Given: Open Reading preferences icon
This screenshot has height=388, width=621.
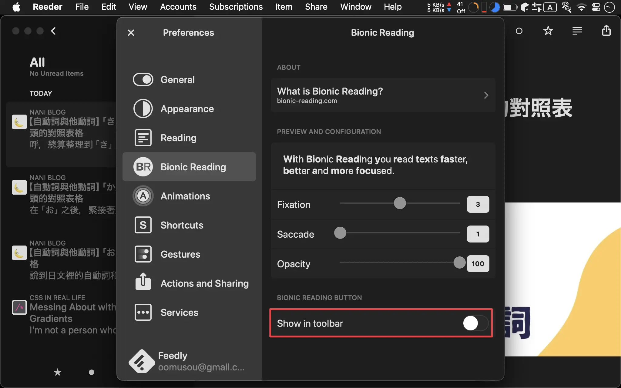Looking at the screenshot, I should [143, 138].
